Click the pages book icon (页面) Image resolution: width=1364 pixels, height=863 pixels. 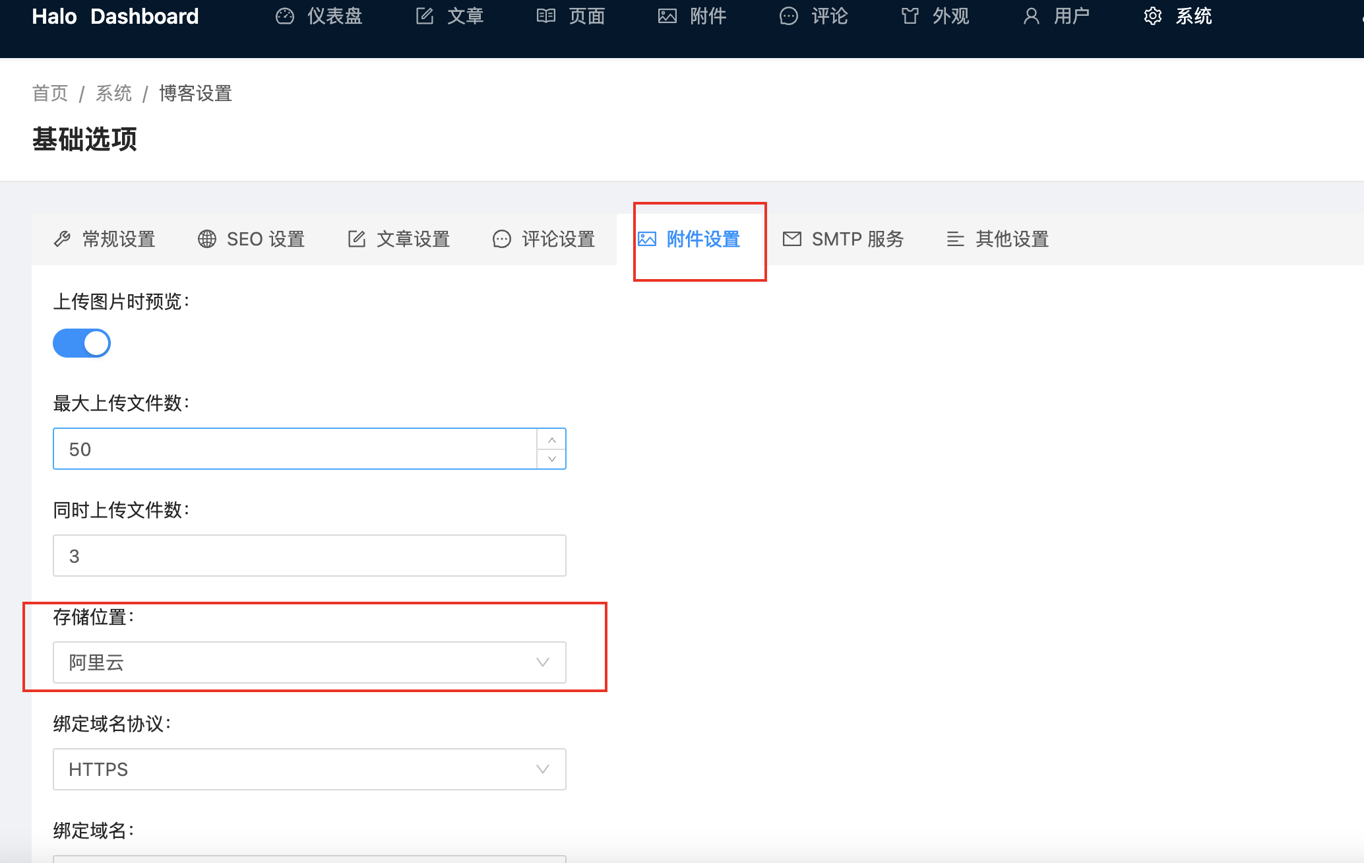coord(546,16)
